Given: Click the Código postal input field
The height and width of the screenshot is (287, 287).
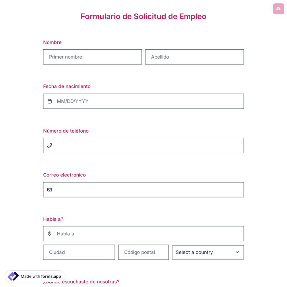Looking at the screenshot, I should click(x=143, y=252).
